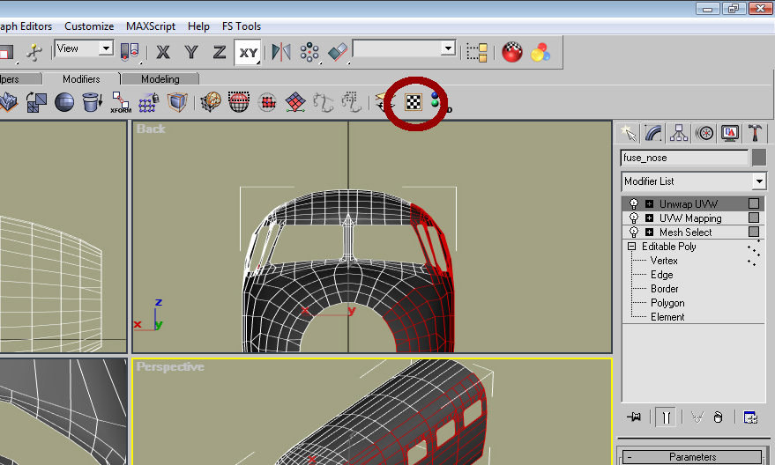Click the Pin Stack icon
Screen dimensions: 775x465
632,417
